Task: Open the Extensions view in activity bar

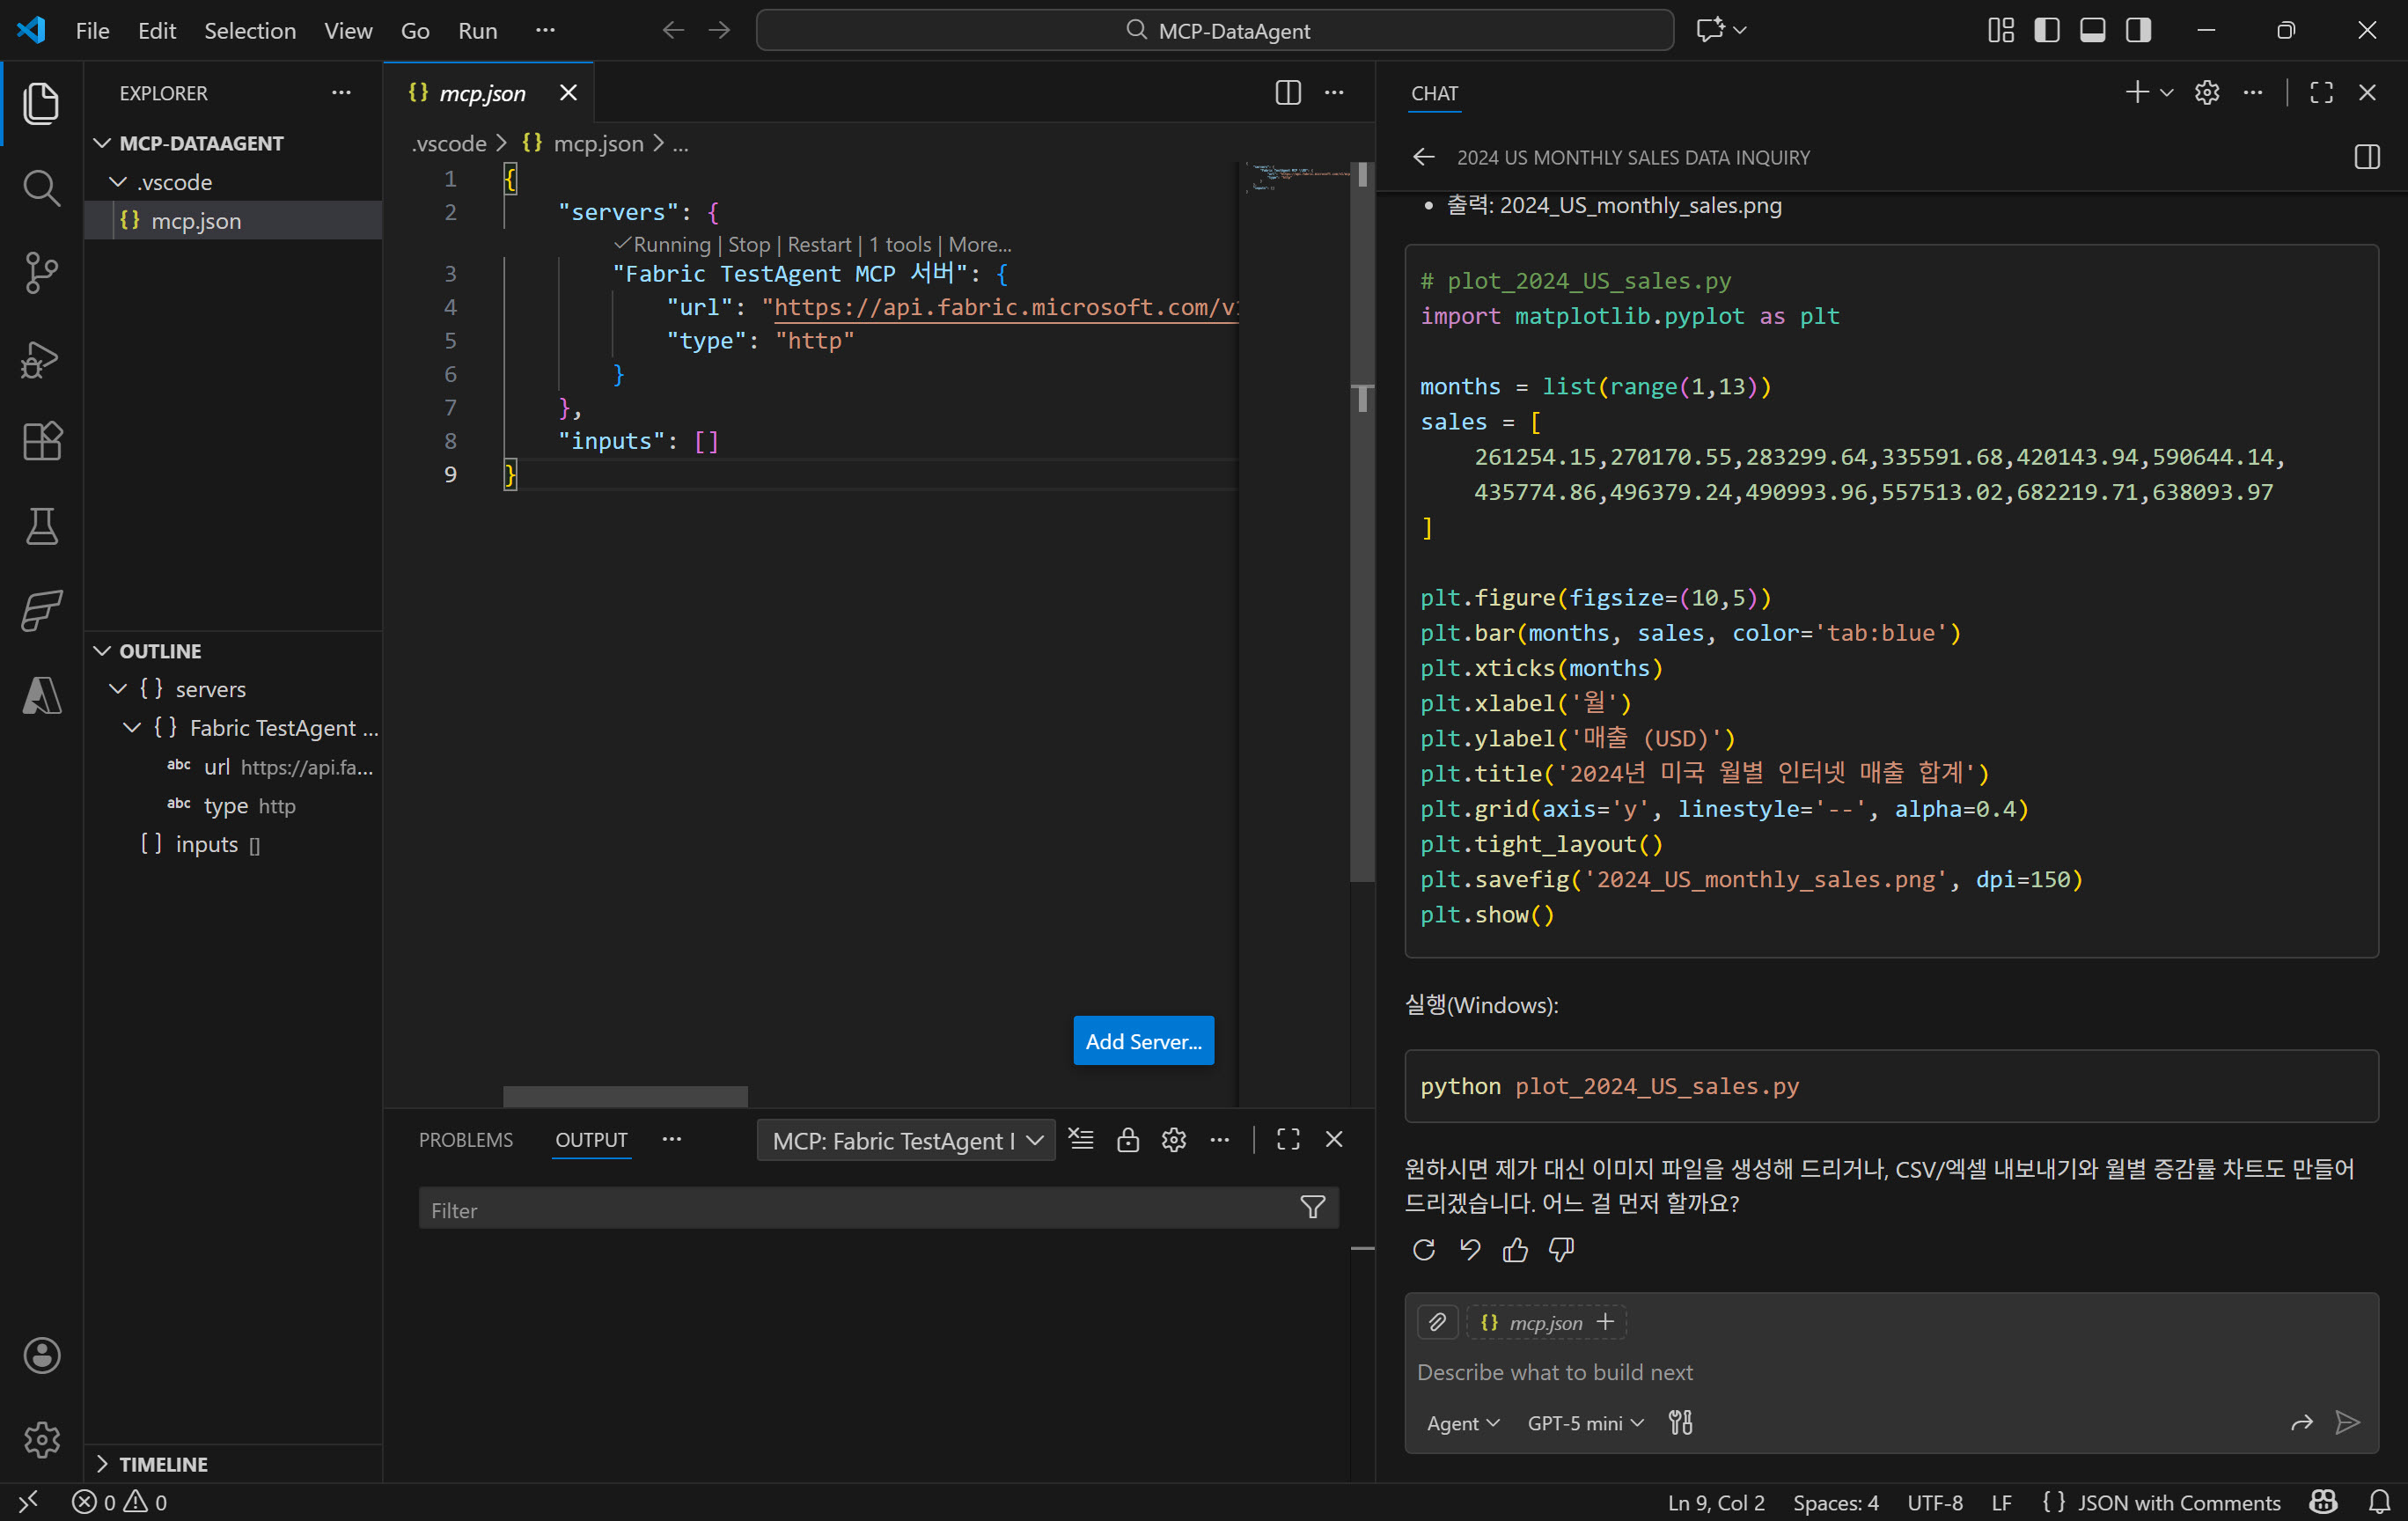Action: click(41, 441)
